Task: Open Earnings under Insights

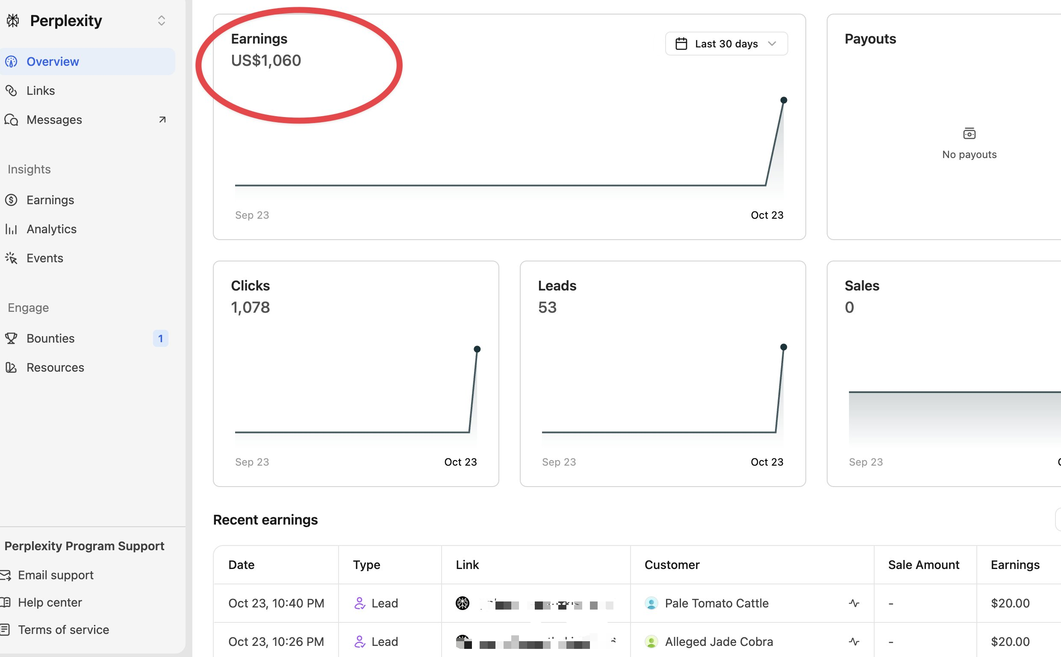Action: point(50,200)
